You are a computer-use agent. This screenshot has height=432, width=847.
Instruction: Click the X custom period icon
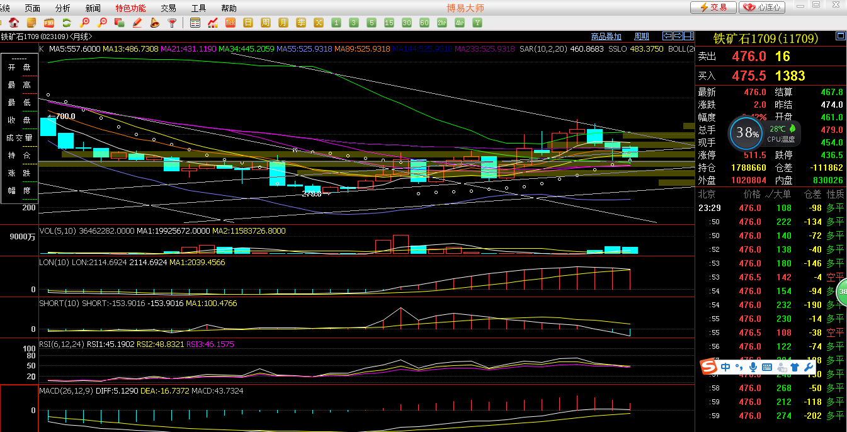click(319, 23)
